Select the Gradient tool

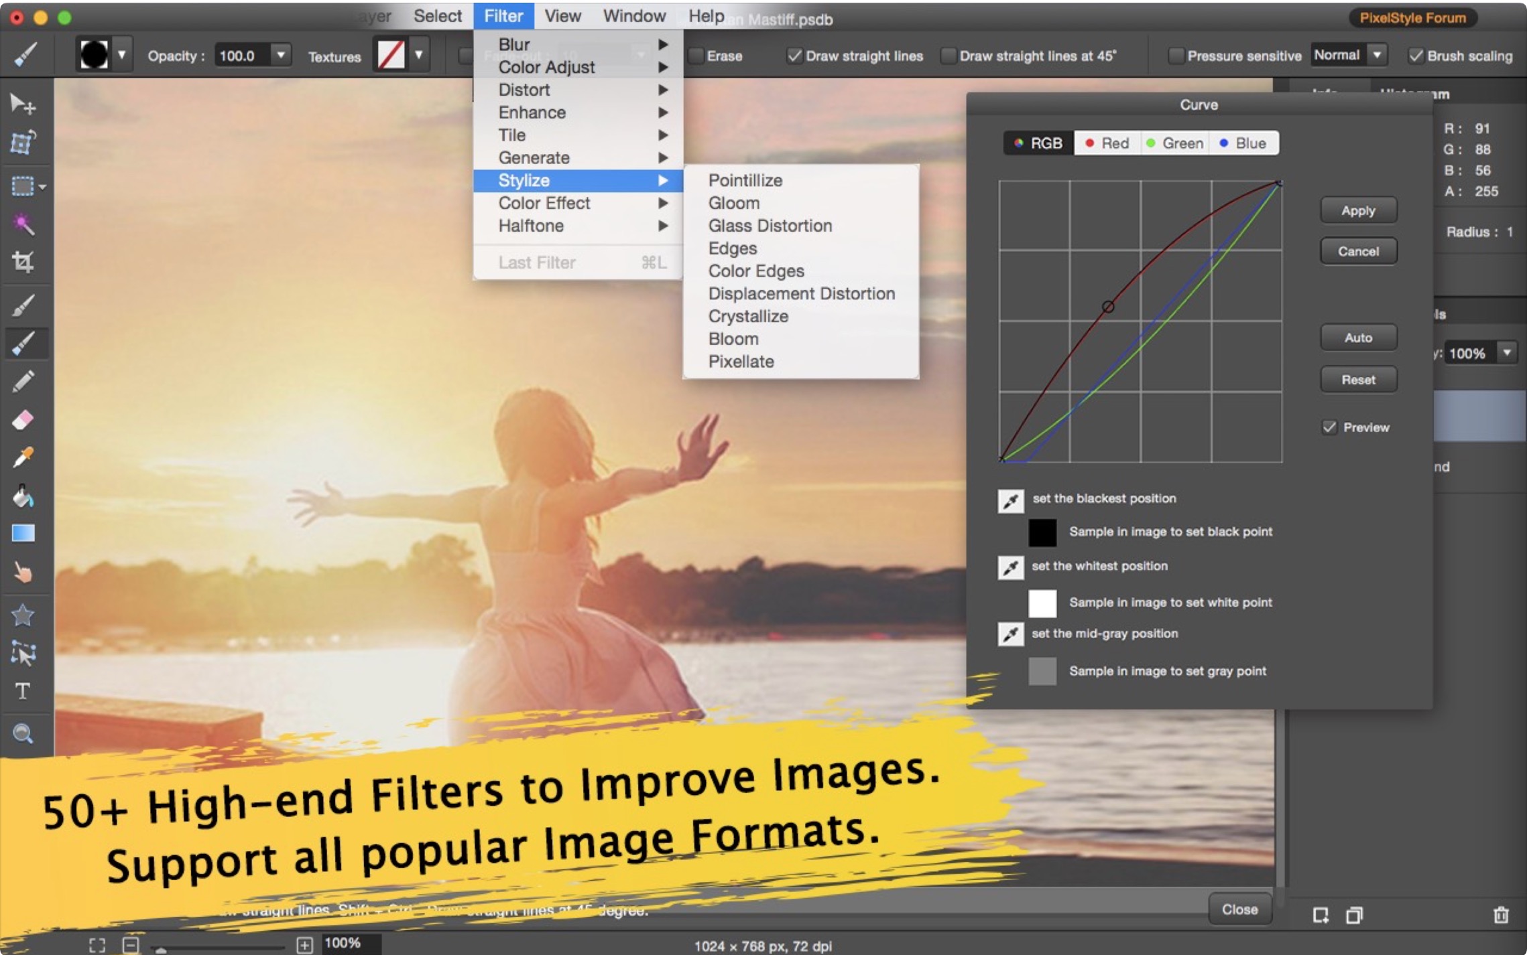click(23, 534)
